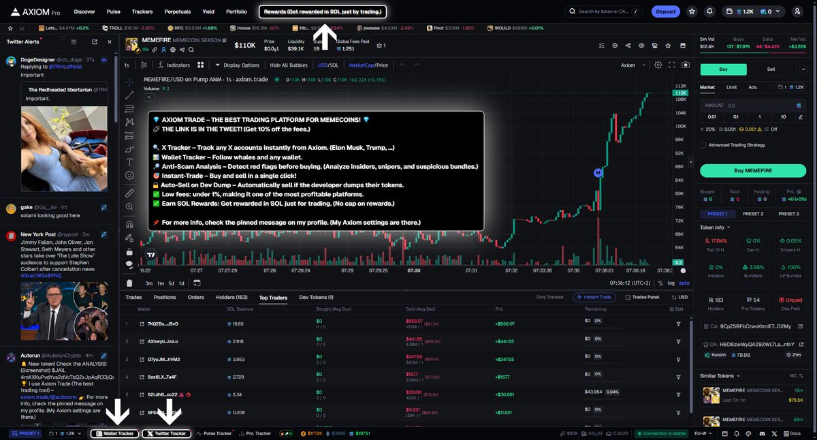817x440 pixels.
Task: Collapse the Token Info section
Action: [x=714, y=227]
